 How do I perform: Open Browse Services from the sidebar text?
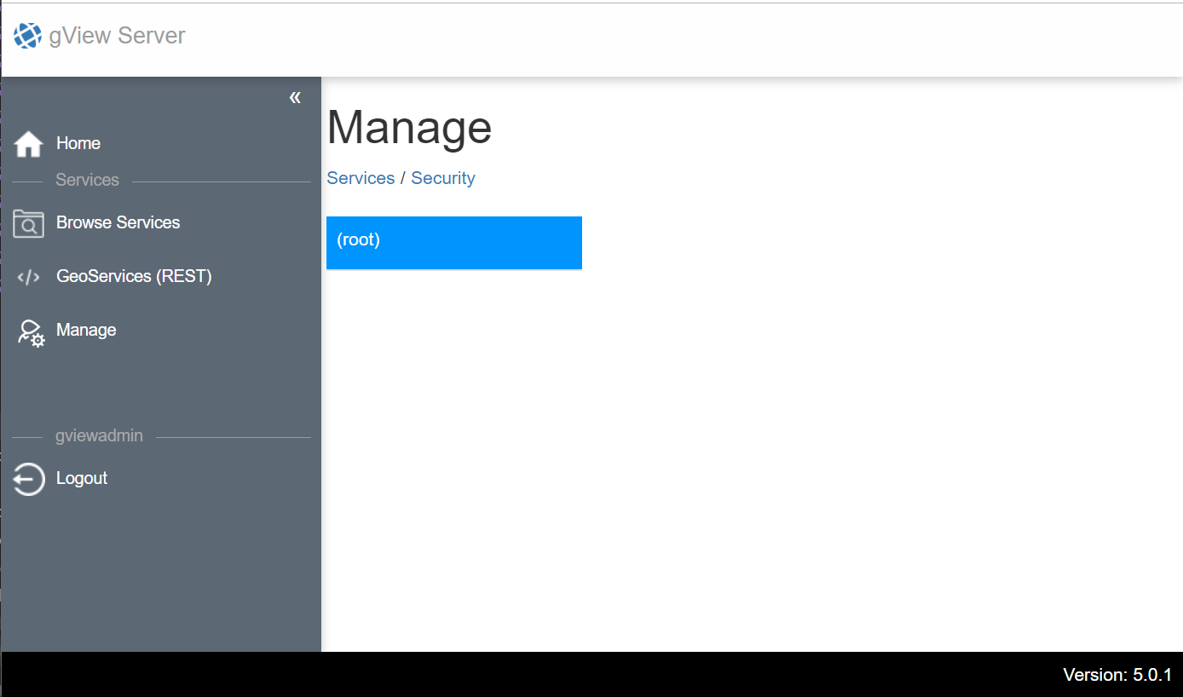(x=118, y=222)
